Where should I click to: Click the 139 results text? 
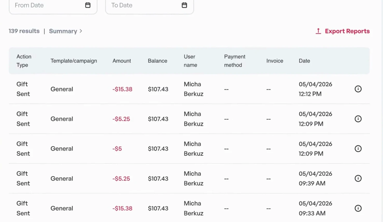(x=24, y=31)
